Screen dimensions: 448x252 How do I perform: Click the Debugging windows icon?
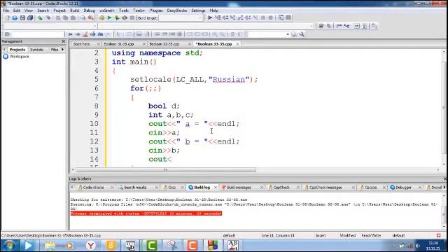(281, 17)
